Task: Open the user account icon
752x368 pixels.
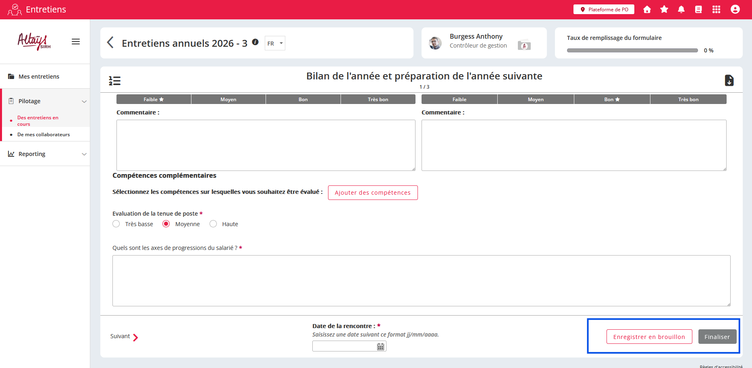Action: pyautogui.click(x=735, y=9)
